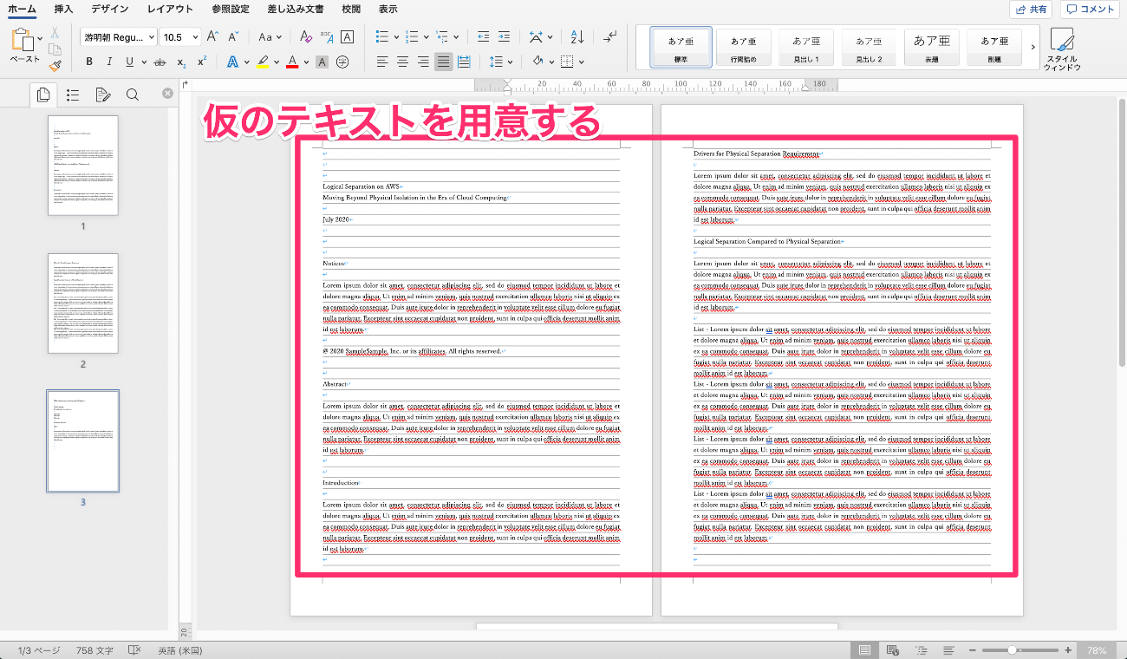The width and height of the screenshot is (1127, 659).
Task: Click the yellow highlight color button
Action: [263, 62]
